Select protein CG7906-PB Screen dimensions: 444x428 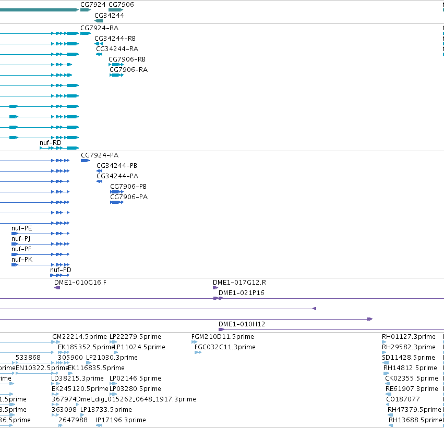[117, 192]
